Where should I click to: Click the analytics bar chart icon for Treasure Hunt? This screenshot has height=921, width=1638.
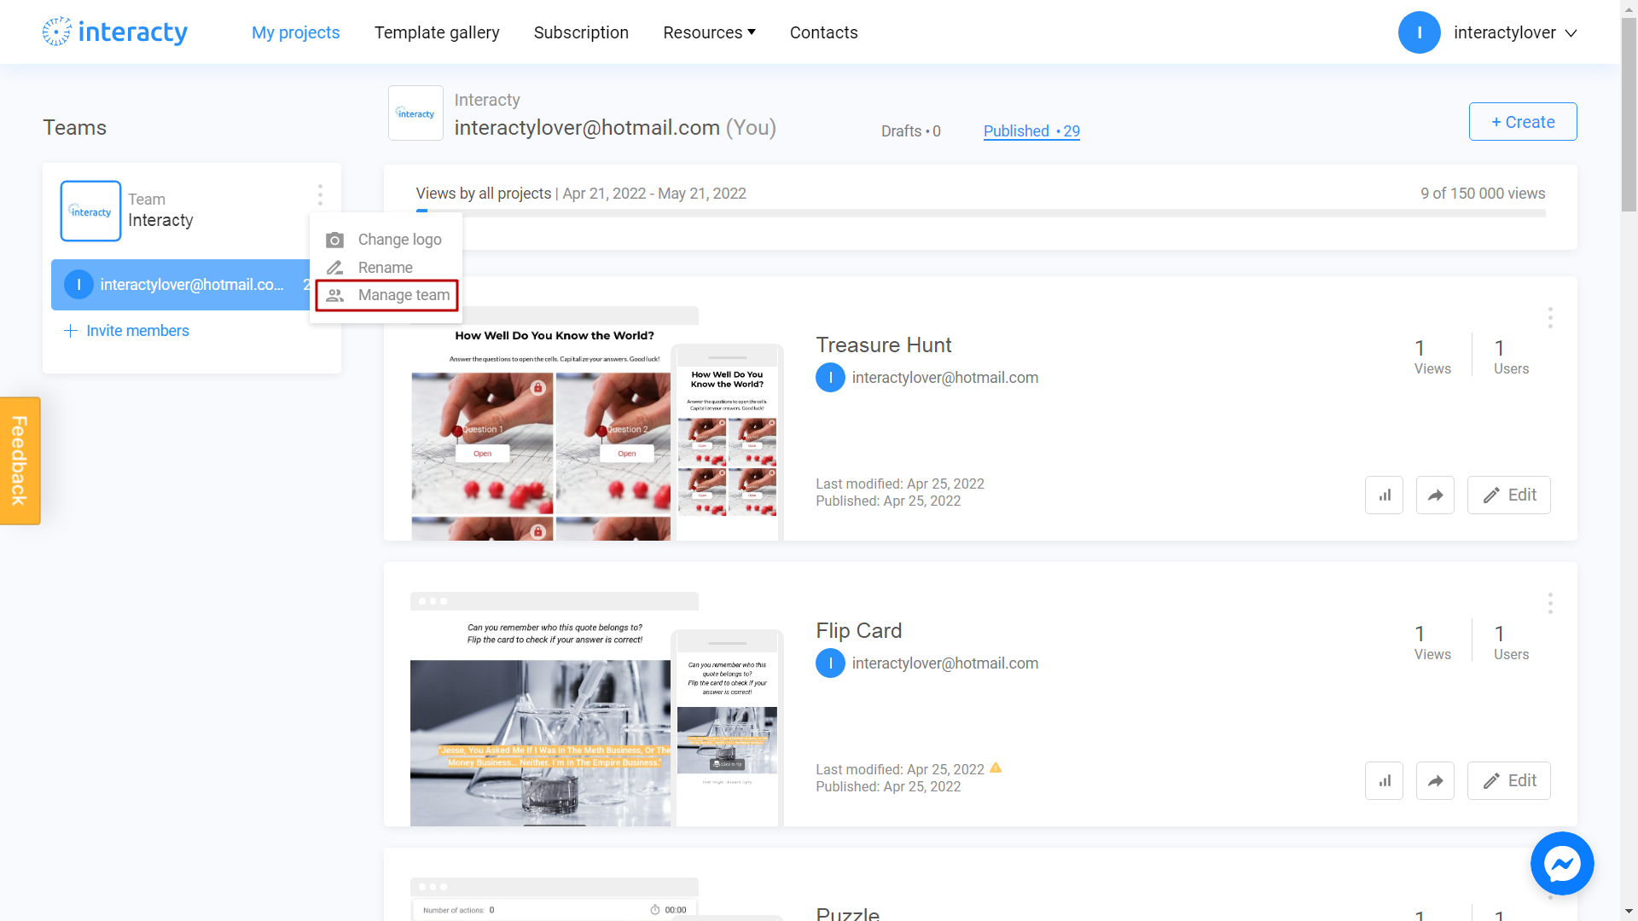(x=1385, y=495)
